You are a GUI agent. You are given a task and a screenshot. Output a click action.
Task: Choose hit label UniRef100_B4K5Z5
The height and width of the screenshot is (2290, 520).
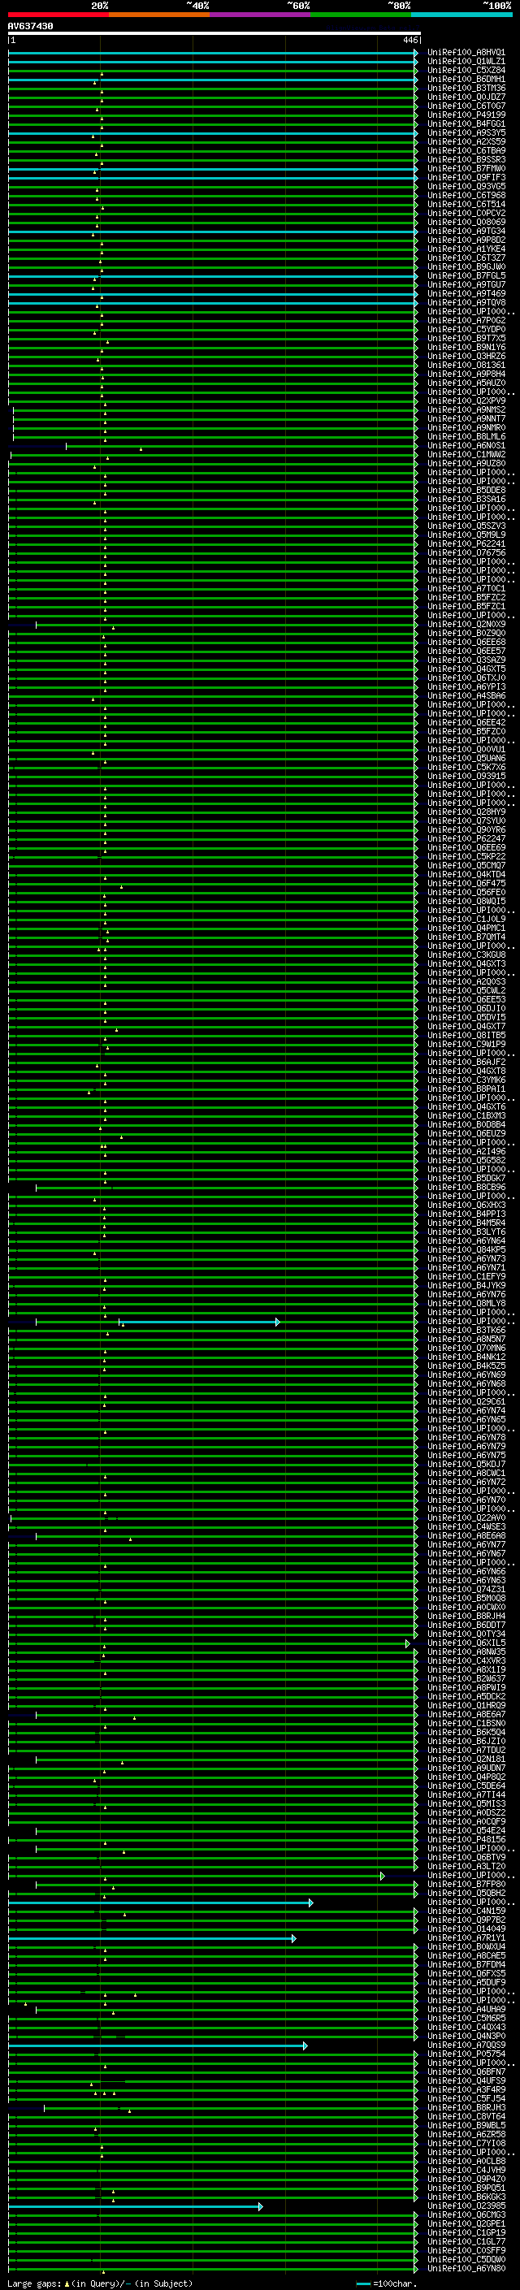[x=466, y=1366]
